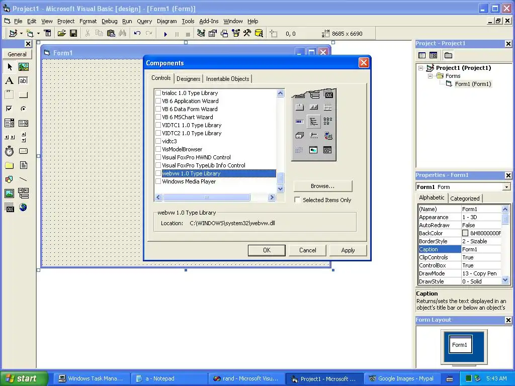Screen dimensions: 515x386
Task: Select the Pointer tool in toolbox
Action: coord(10,67)
